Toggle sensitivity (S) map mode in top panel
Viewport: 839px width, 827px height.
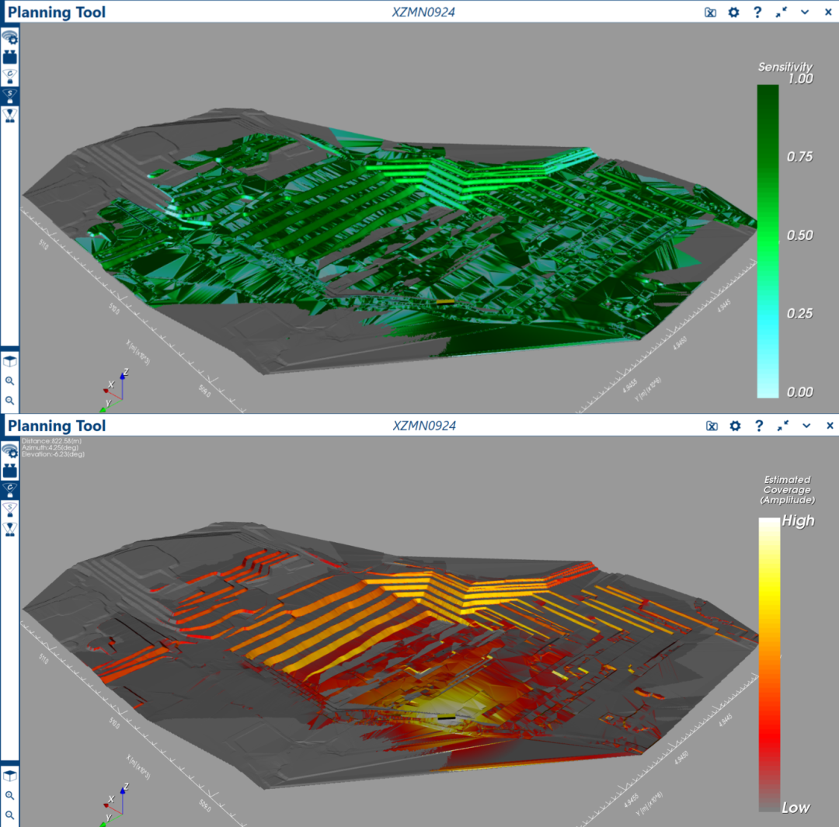click(x=10, y=96)
